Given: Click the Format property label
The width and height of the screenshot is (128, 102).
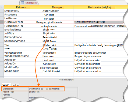Looking at the screenshot, I should [6, 95].
